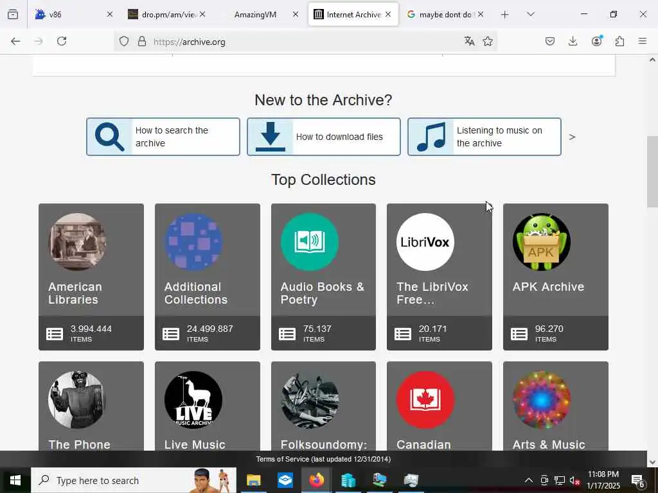Click the taskbar clock showing 11:08 PM
Screen dimensions: 658x493
pos(603,480)
